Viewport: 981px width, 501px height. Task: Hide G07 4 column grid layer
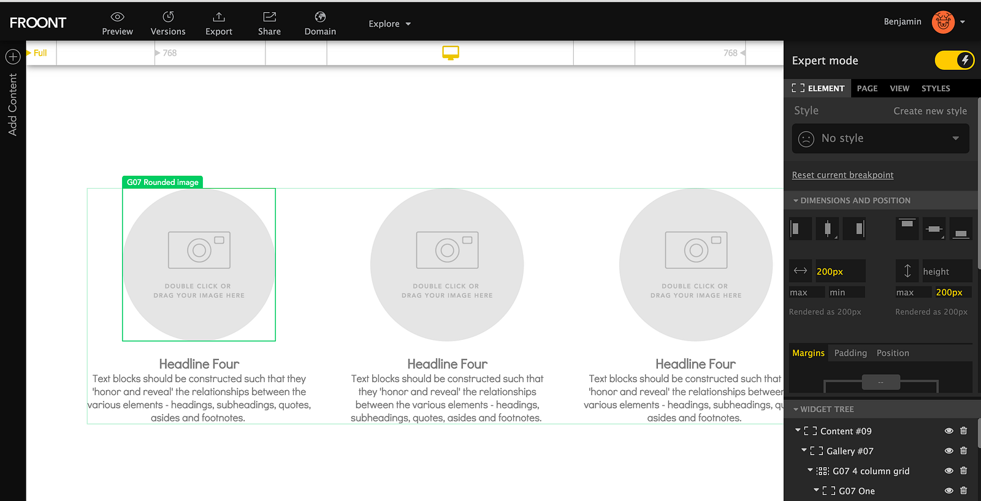coord(949,471)
